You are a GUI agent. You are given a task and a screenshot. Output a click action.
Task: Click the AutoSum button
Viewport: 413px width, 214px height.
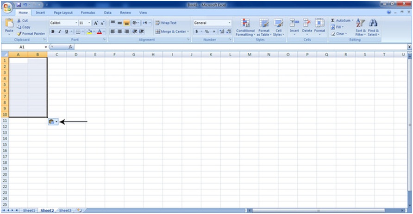click(342, 20)
